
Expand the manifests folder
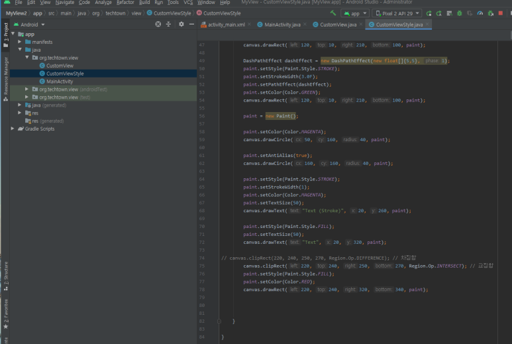[20, 42]
